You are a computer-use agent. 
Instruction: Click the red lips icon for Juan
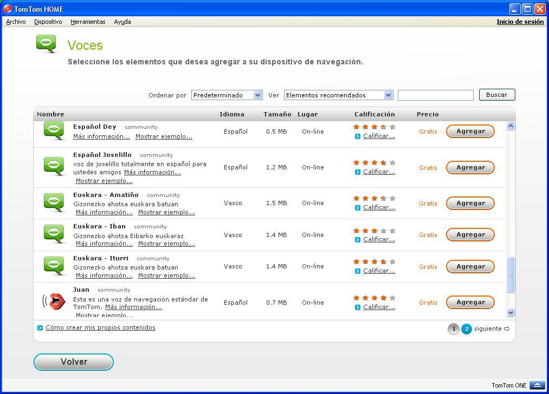[54, 301]
